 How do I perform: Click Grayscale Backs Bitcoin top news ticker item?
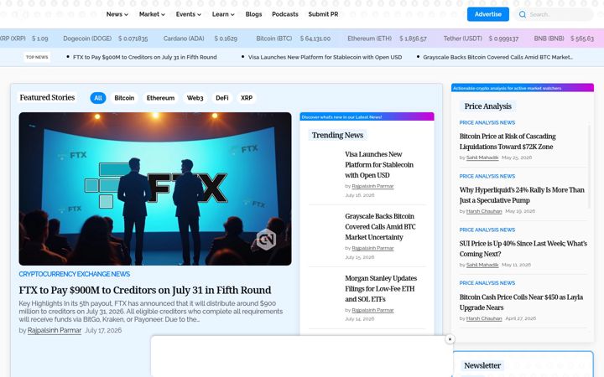coord(497,57)
